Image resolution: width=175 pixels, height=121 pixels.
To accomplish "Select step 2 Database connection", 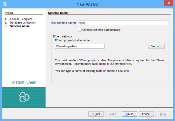I will [23, 23].
